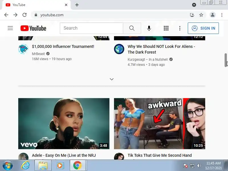
Task: Go to YouTube home via logo
Action: point(33,28)
